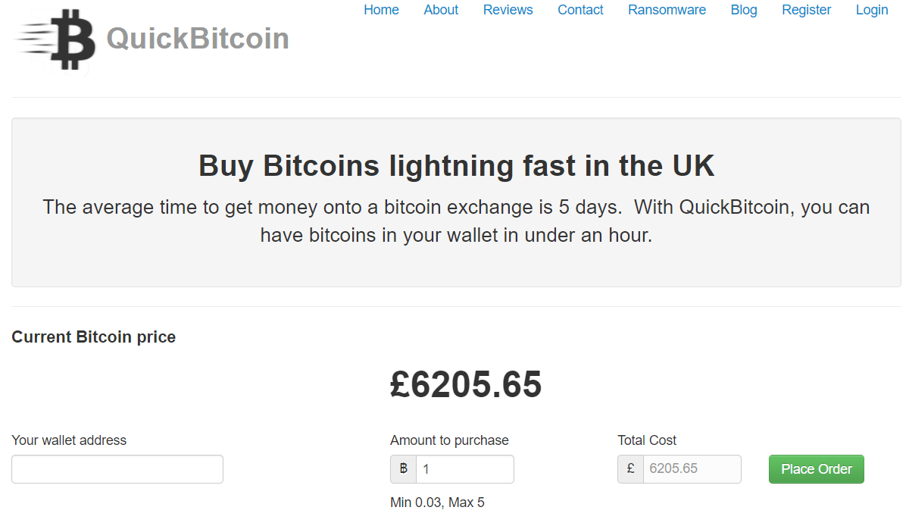Click the pound symbol beside Total Cost
Screen dimensions: 909x526
pyautogui.click(x=631, y=469)
